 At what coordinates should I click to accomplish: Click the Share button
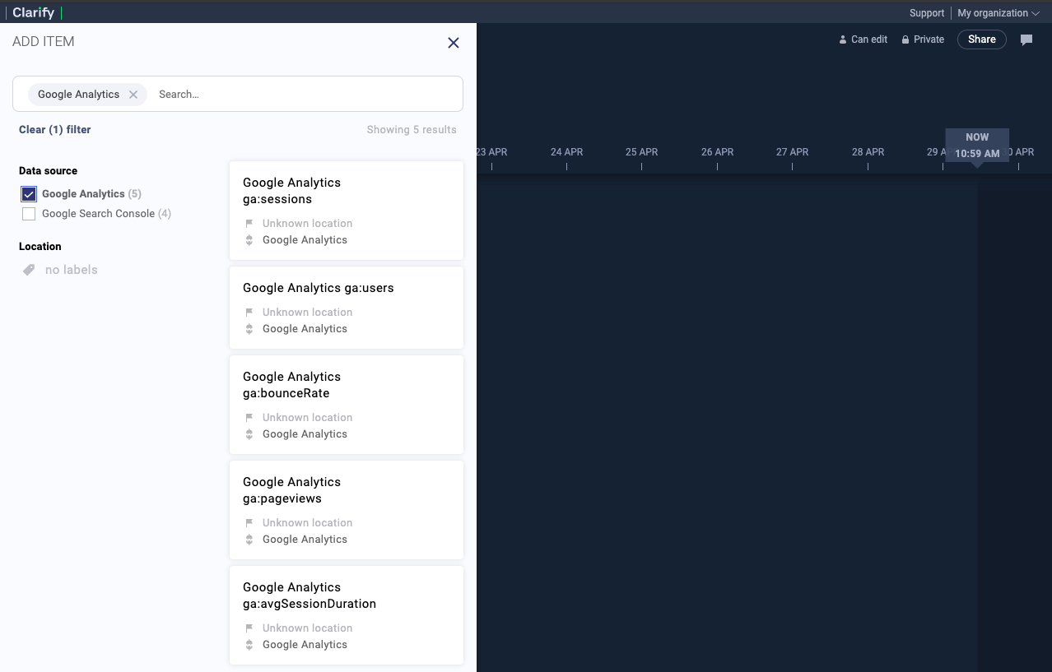coord(981,39)
